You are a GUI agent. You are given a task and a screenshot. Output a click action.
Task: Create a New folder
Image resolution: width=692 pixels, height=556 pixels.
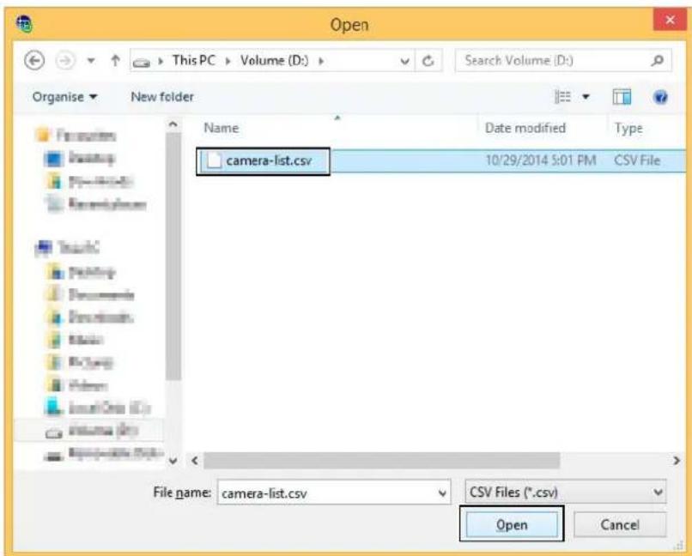click(x=162, y=97)
